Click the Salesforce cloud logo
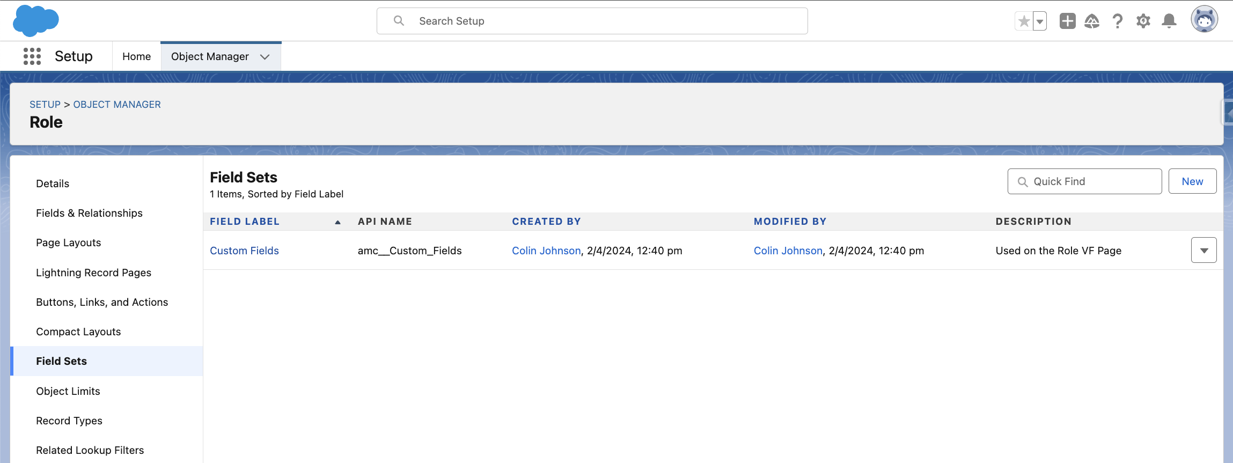Screen dimensions: 1233x463 tap(35, 21)
